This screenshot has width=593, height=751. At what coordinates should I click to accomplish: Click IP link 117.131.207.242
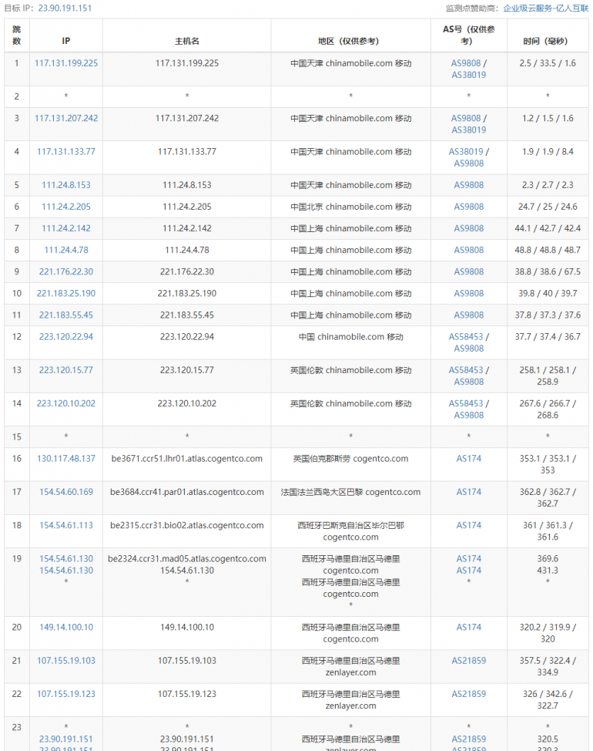pyautogui.click(x=66, y=118)
